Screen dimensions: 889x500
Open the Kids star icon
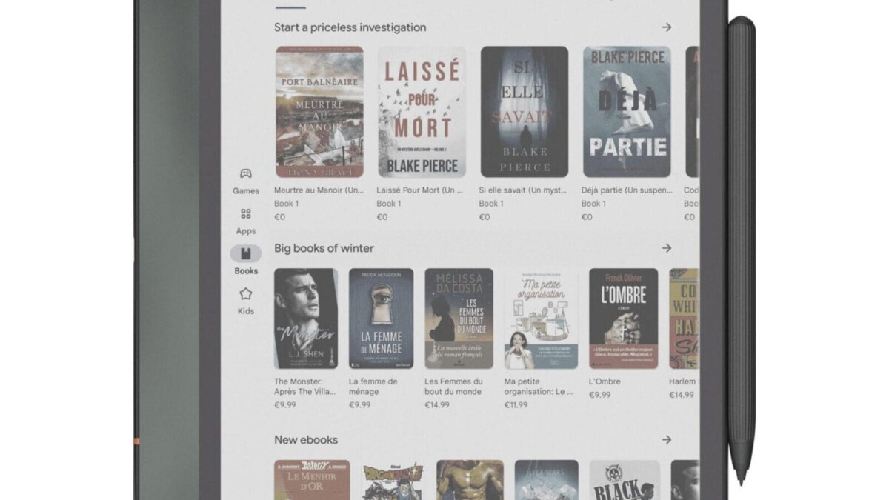coord(245,294)
